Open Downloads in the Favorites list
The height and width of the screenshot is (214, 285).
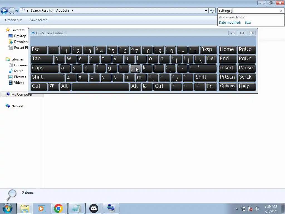pos(18,42)
